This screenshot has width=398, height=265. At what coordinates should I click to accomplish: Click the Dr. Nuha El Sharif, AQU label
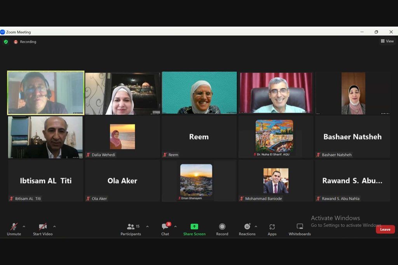coord(273,154)
